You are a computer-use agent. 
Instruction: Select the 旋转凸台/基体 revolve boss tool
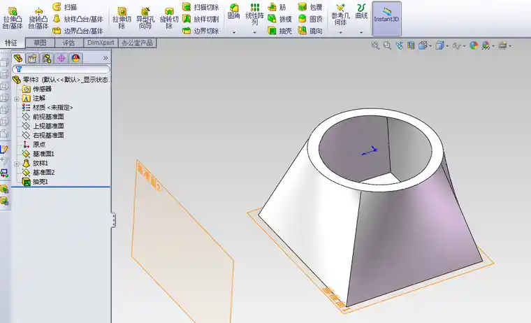(x=38, y=18)
